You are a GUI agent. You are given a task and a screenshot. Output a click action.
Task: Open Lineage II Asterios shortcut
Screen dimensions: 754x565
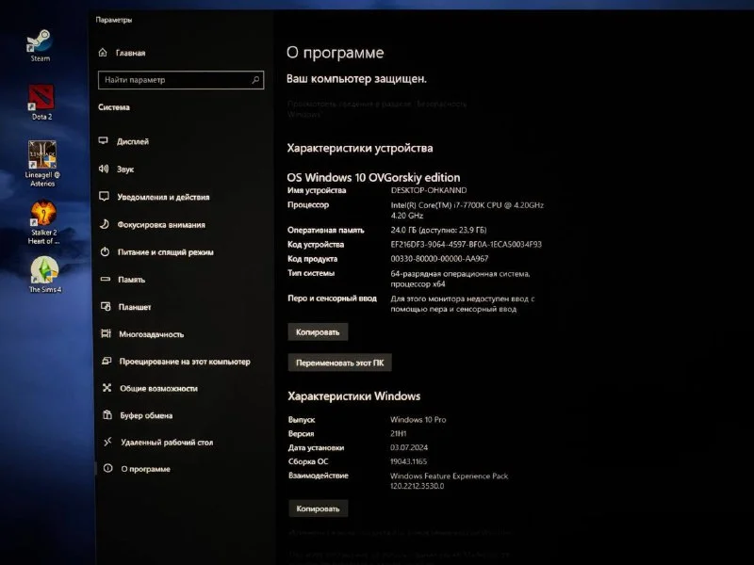click(x=41, y=154)
